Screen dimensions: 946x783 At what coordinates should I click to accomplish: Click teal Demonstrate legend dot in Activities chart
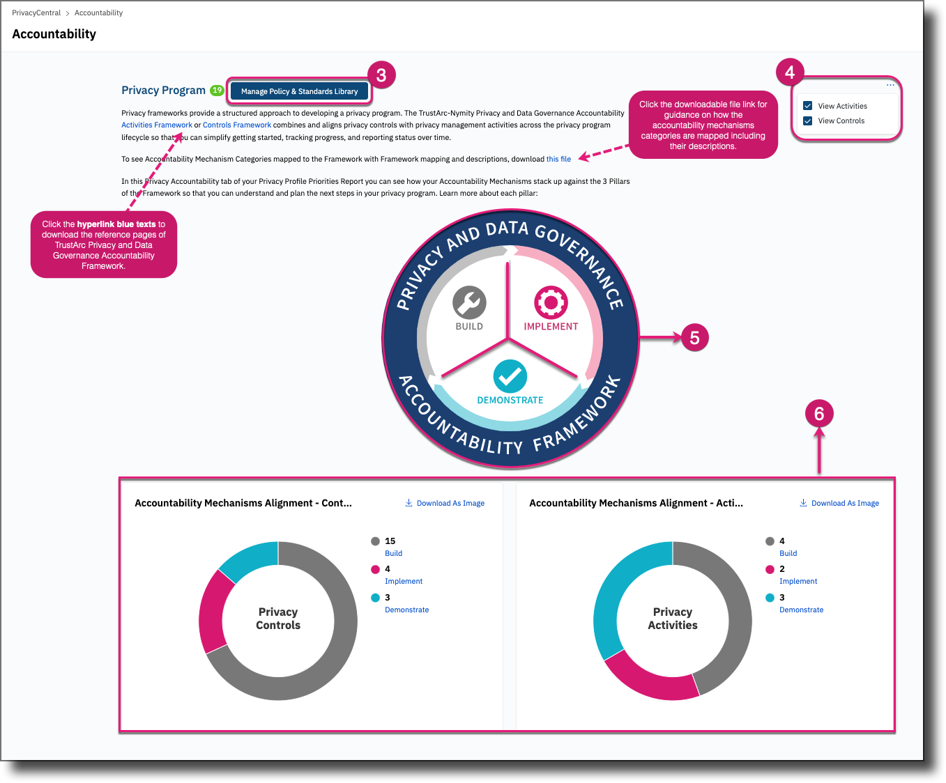coord(770,598)
